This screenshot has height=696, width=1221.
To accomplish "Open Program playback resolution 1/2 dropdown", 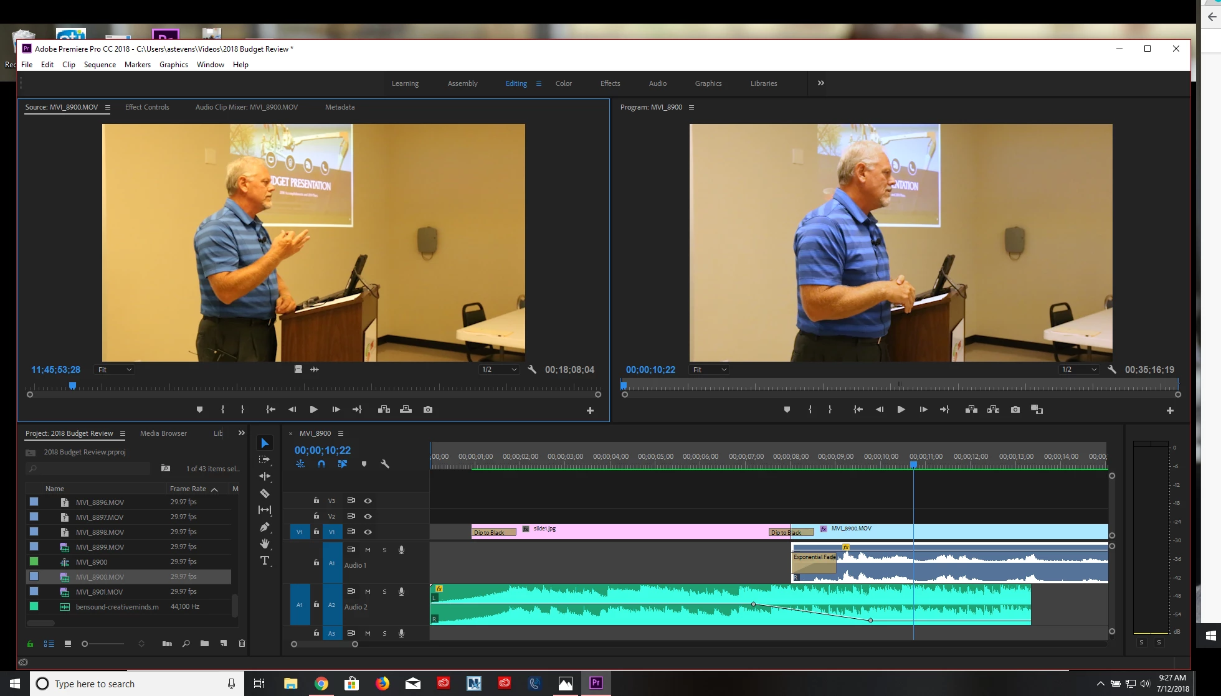I will click(x=1079, y=370).
